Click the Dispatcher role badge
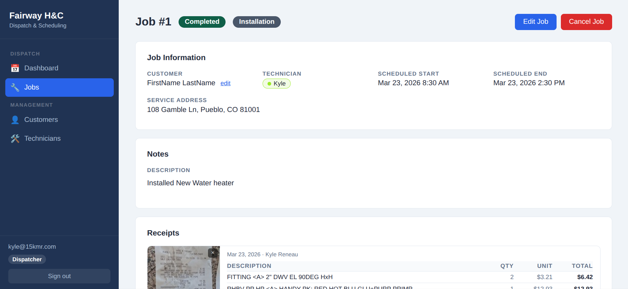628x289 pixels. click(x=27, y=259)
